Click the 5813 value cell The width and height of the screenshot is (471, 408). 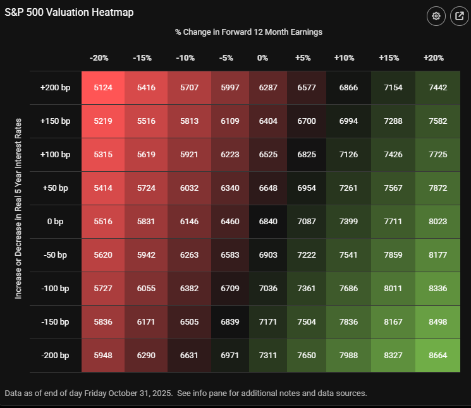point(189,121)
